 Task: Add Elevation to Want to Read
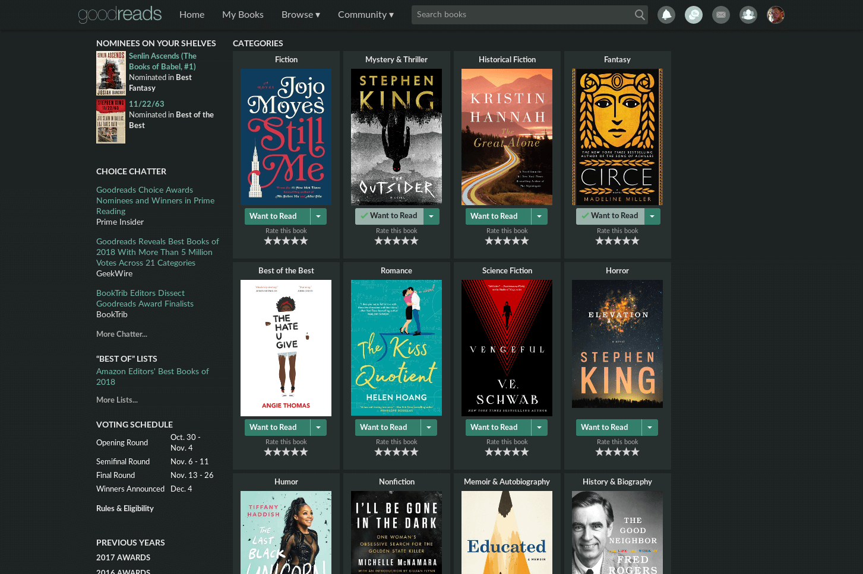click(x=608, y=428)
